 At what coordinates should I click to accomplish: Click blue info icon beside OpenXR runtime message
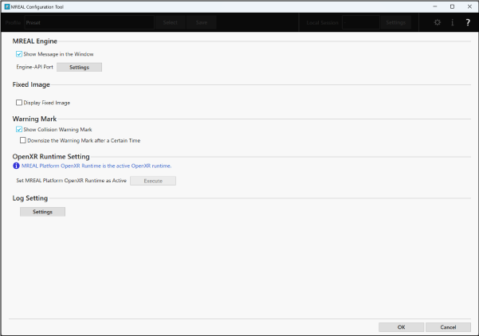click(16, 166)
